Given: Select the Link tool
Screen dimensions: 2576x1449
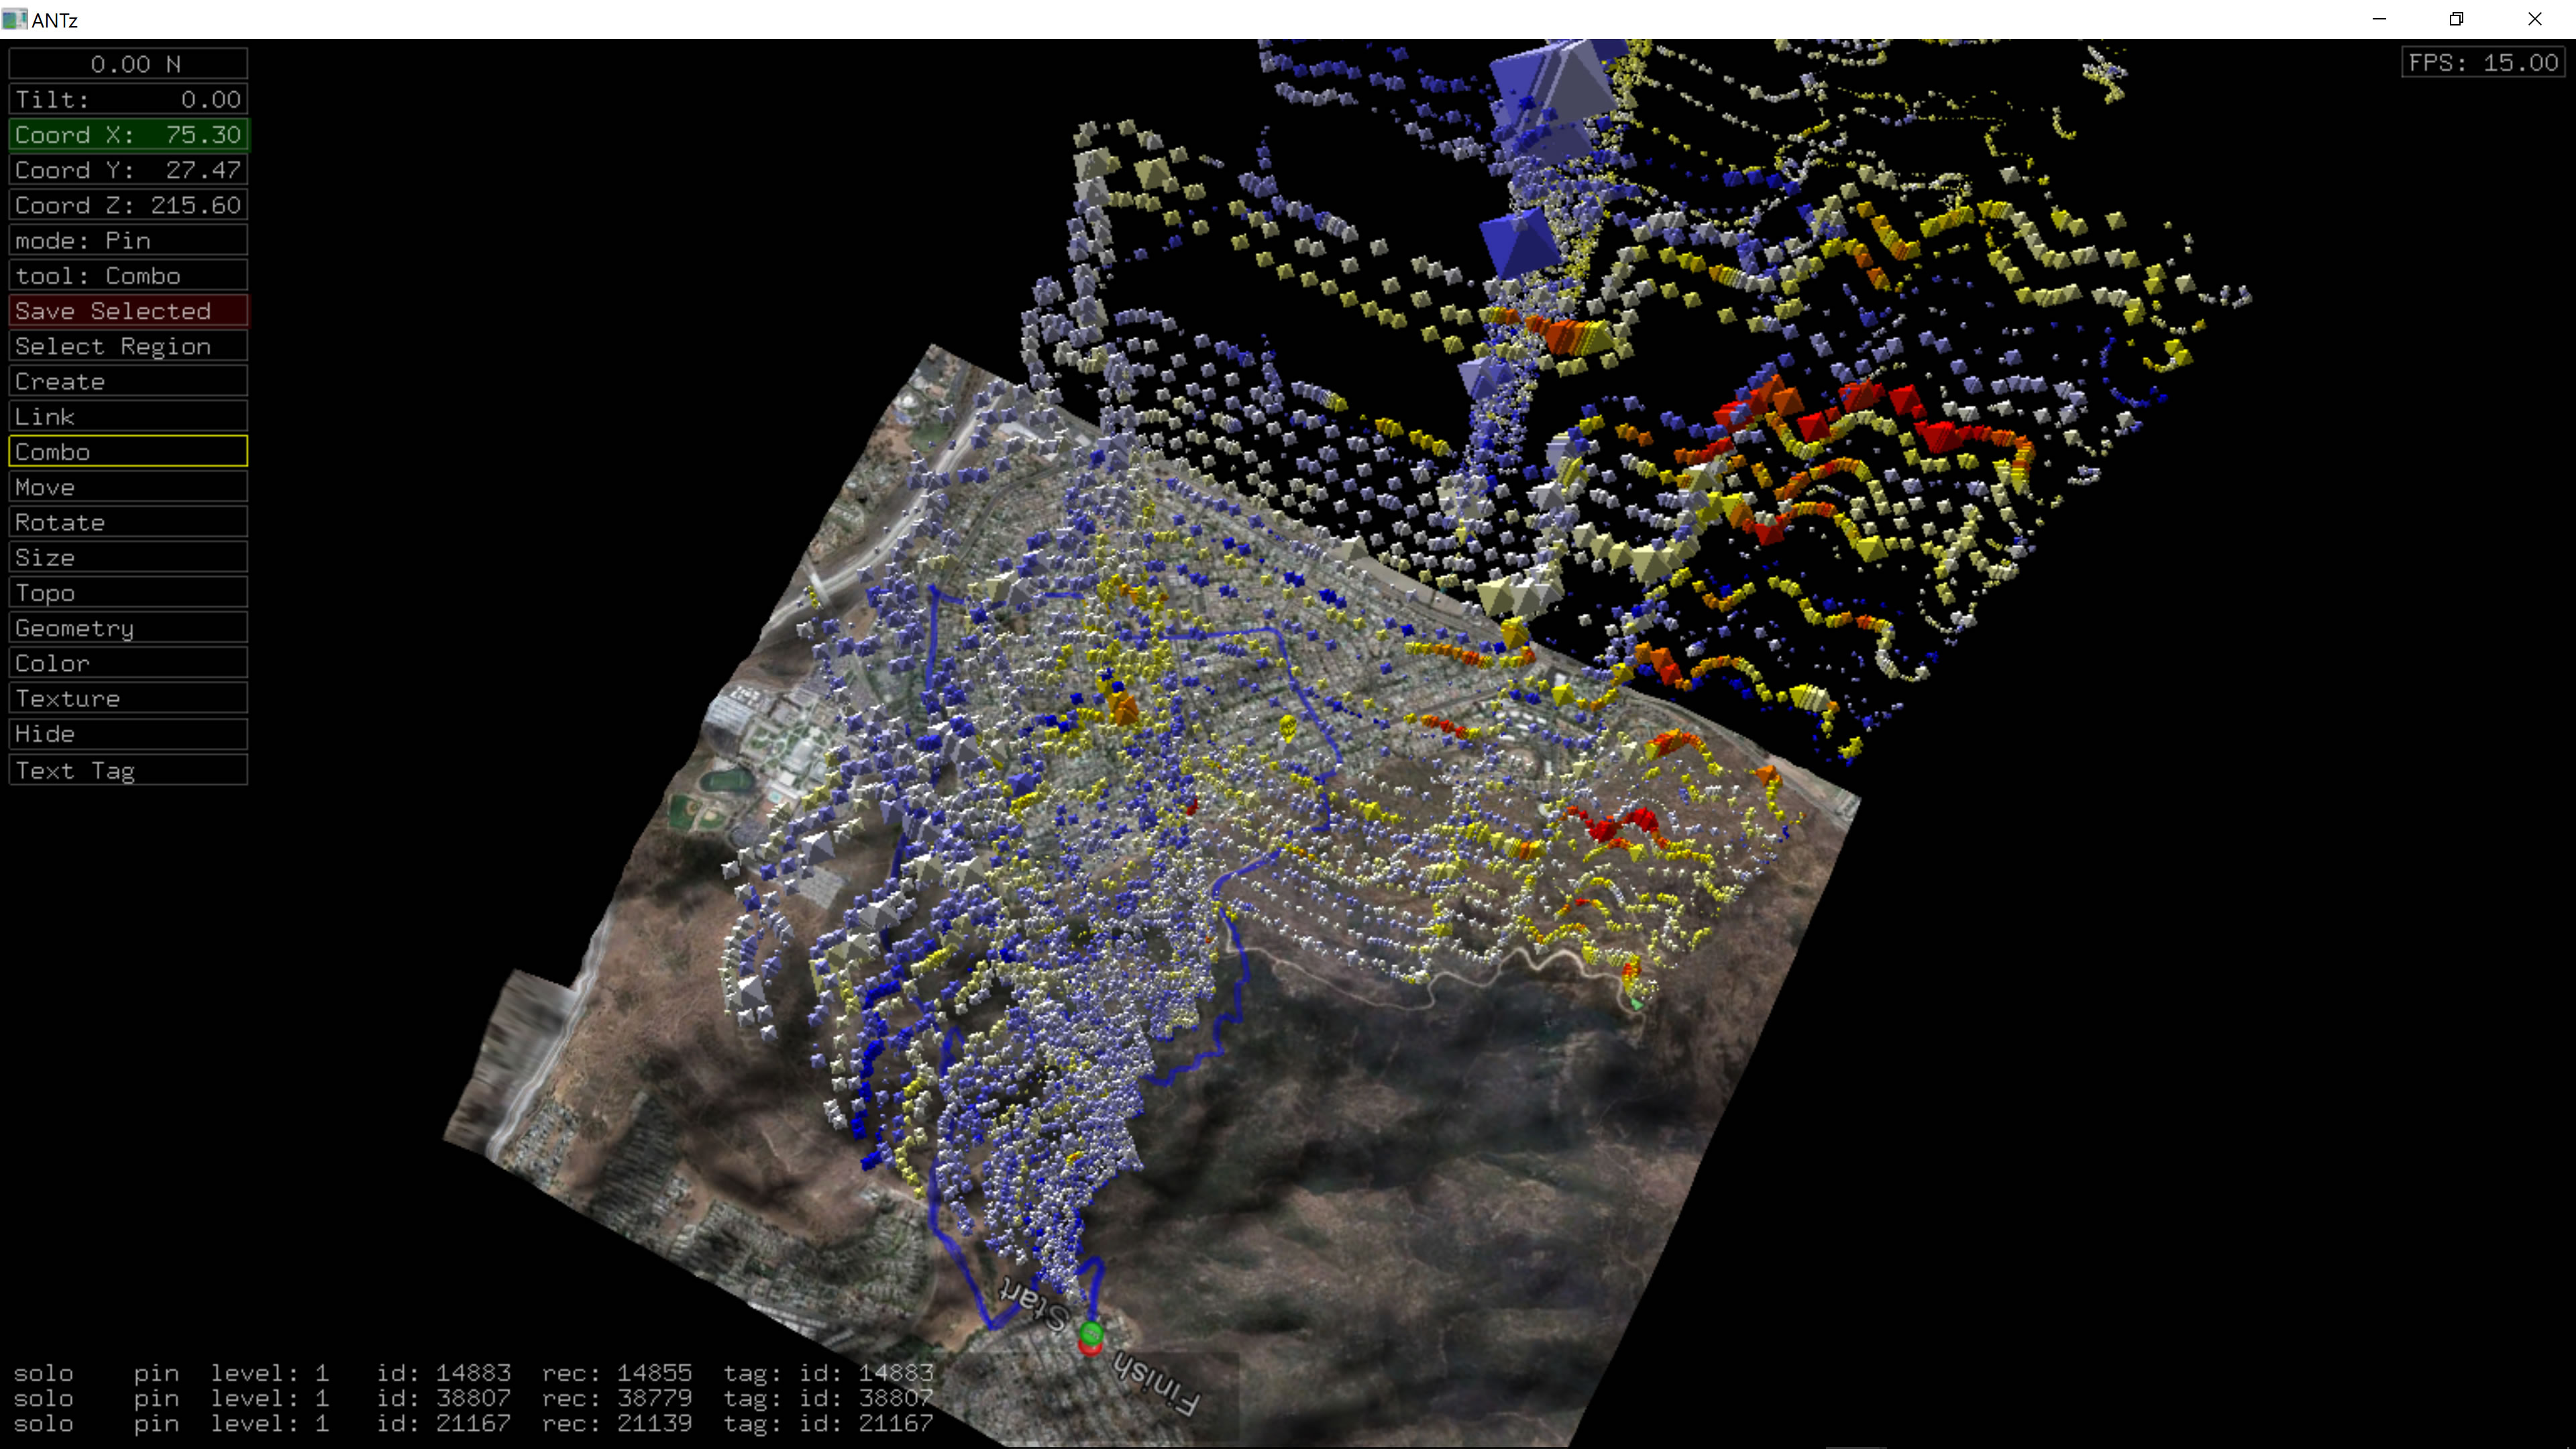Looking at the screenshot, I should tap(128, 416).
